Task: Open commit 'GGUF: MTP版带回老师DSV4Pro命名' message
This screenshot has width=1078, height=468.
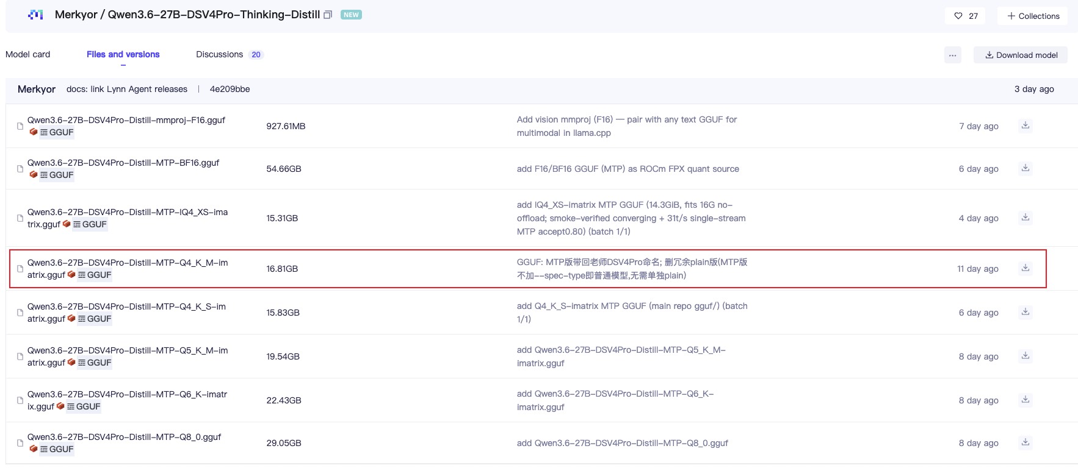Action: [x=632, y=269]
